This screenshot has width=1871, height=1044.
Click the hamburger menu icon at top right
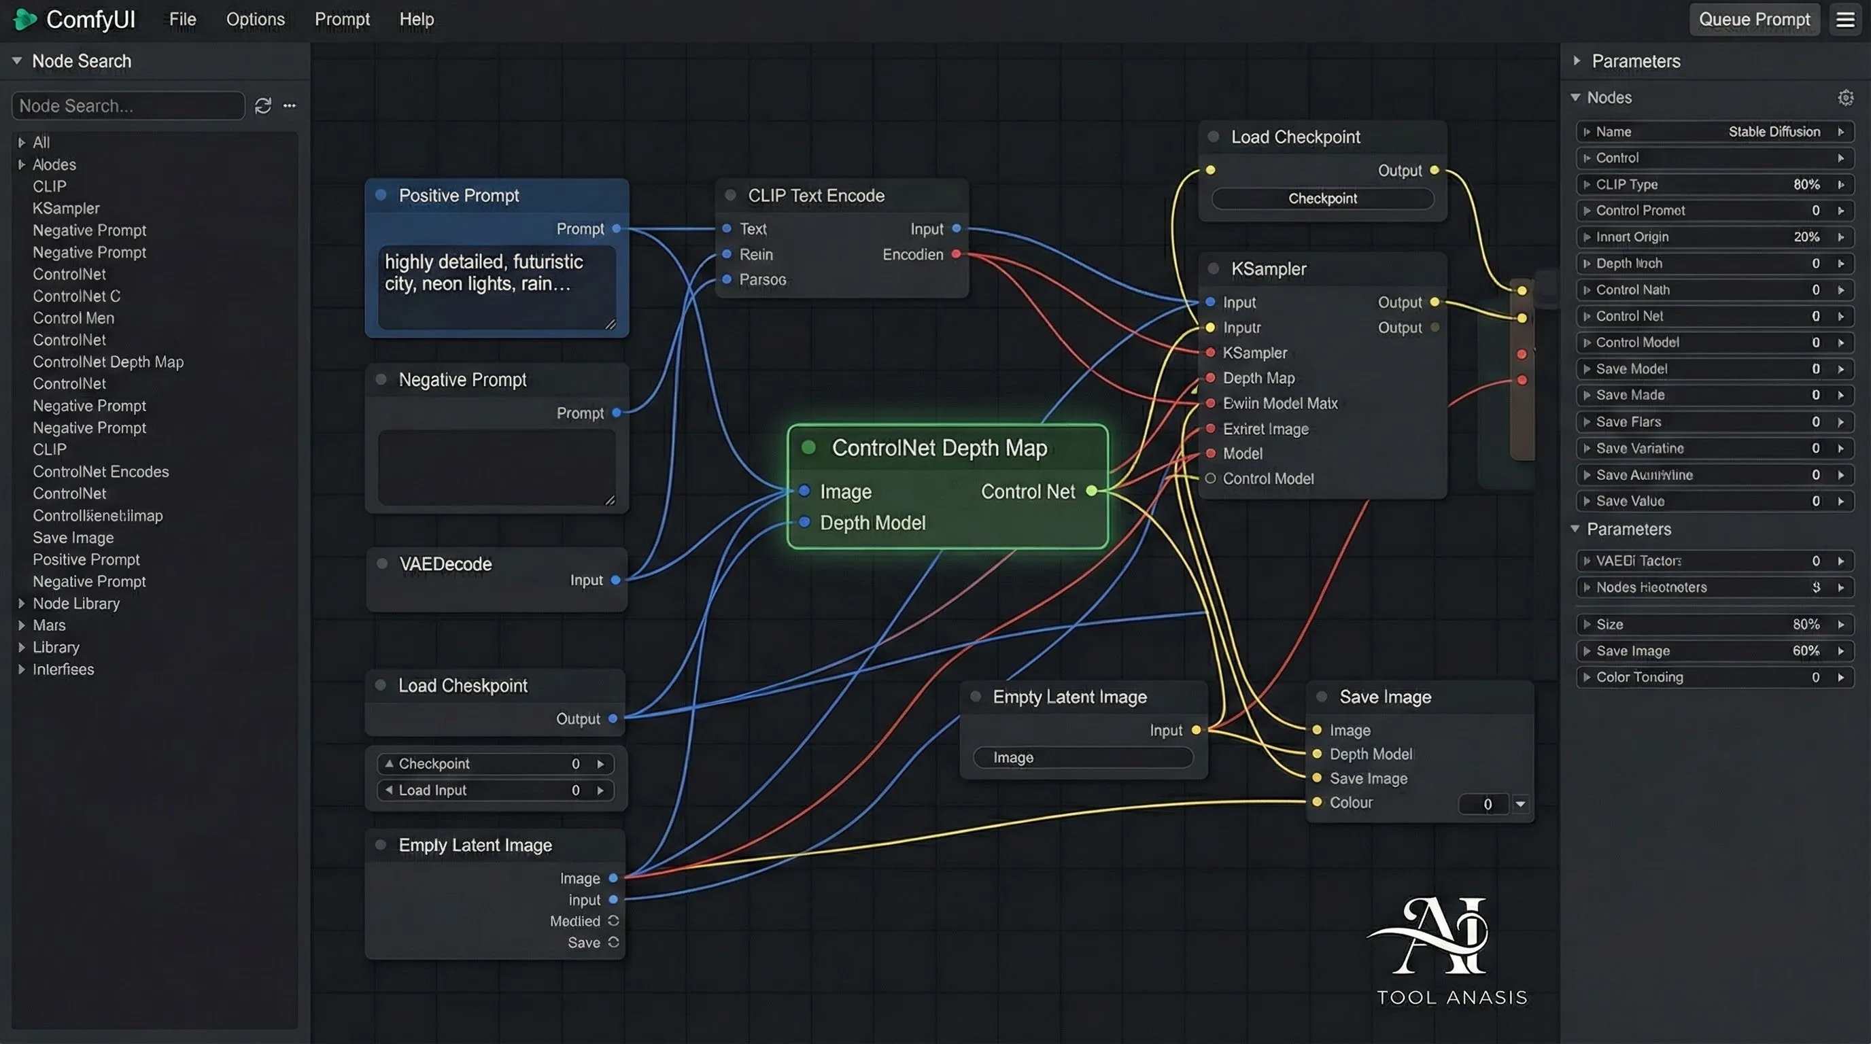(1845, 20)
